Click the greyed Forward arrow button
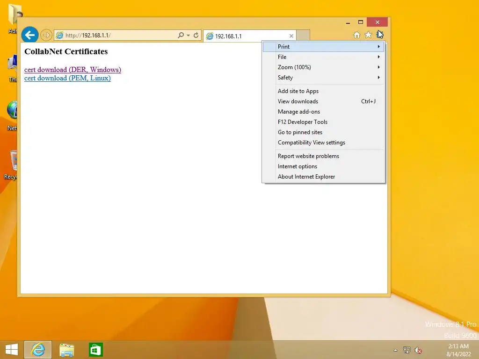Viewport: 479px width, 359px height. 46,35
